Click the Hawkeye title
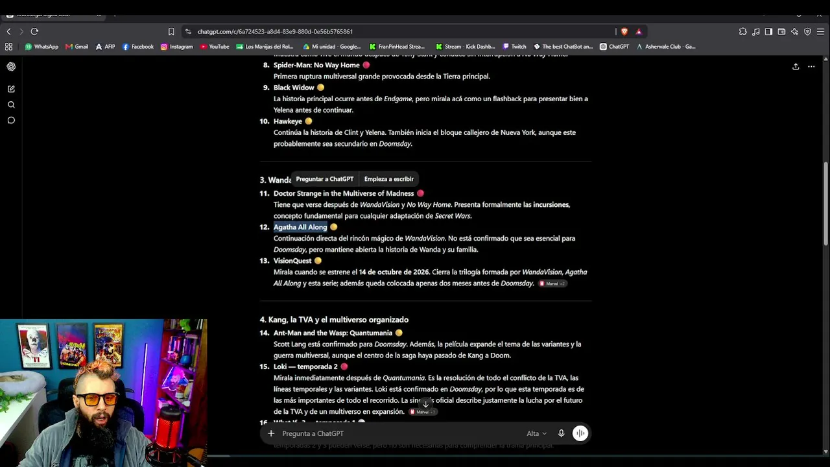This screenshot has width=830, height=467. 288,121
